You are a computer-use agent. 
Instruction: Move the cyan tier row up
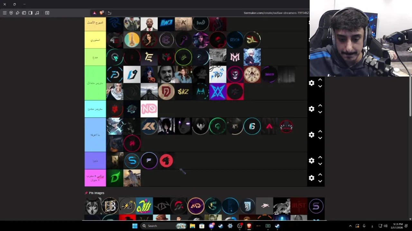click(x=320, y=106)
